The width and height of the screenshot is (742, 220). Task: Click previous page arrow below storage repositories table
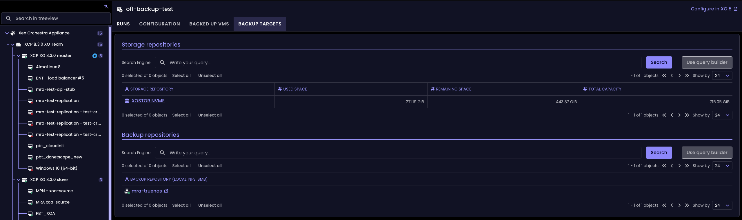tap(672, 115)
